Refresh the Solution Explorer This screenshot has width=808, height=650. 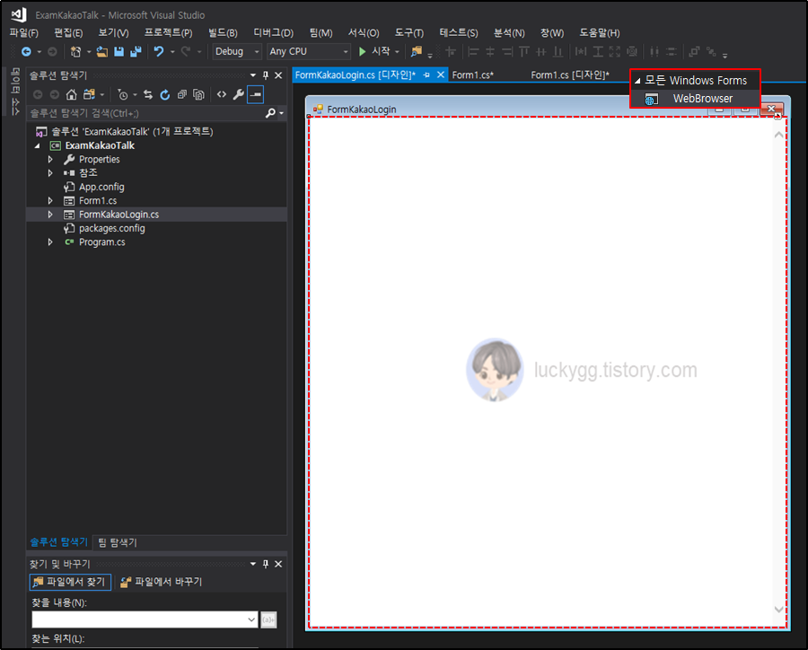[x=165, y=94]
